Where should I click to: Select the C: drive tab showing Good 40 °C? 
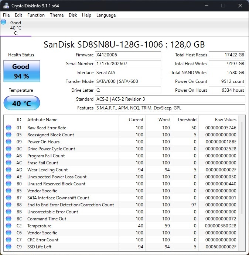pyautogui.click(x=16, y=28)
